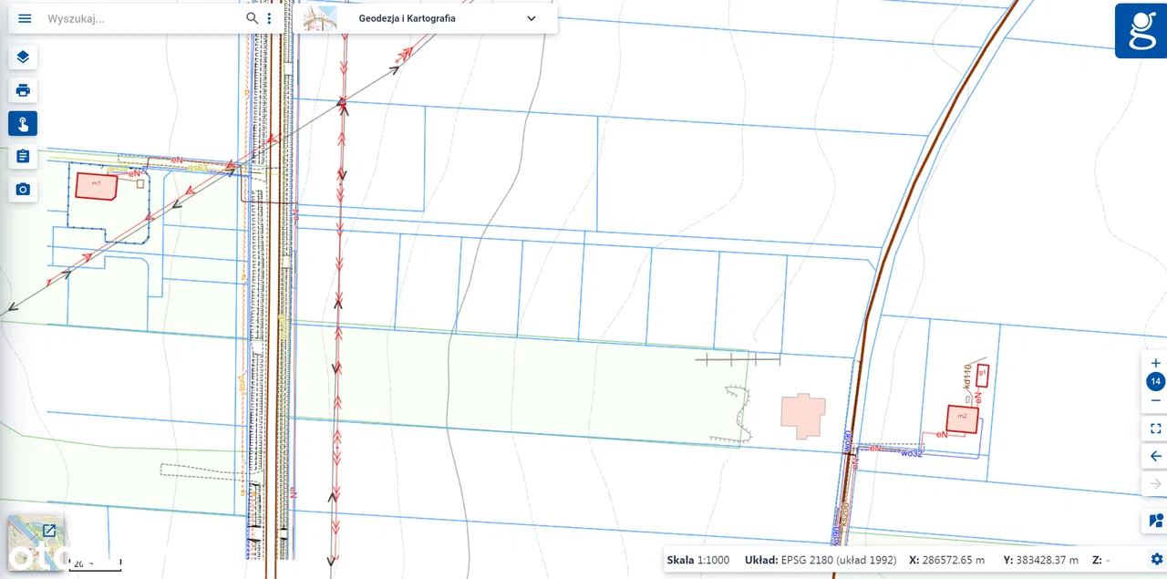The width and height of the screenshot is (1167, 579).
Task: Open the three-dot search options menu
Action: [x=269, y=18]
